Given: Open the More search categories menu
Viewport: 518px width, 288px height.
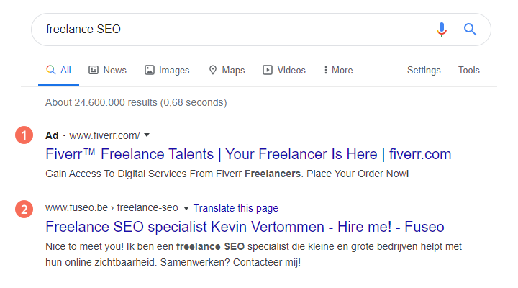Looking at the screenshot, I should coord(338,70).
